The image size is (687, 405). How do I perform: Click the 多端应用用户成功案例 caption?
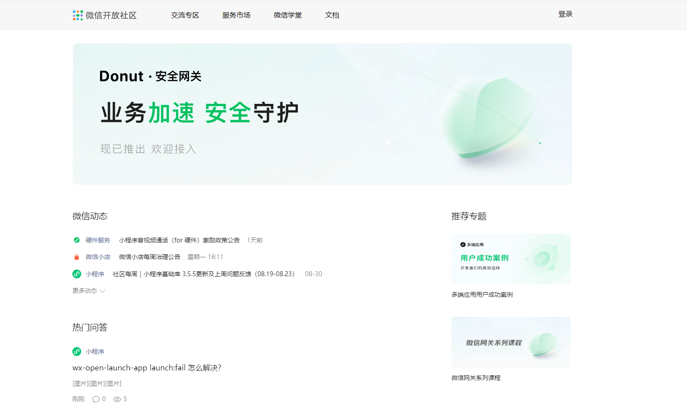pyautogui.click(x=482, y=295)
